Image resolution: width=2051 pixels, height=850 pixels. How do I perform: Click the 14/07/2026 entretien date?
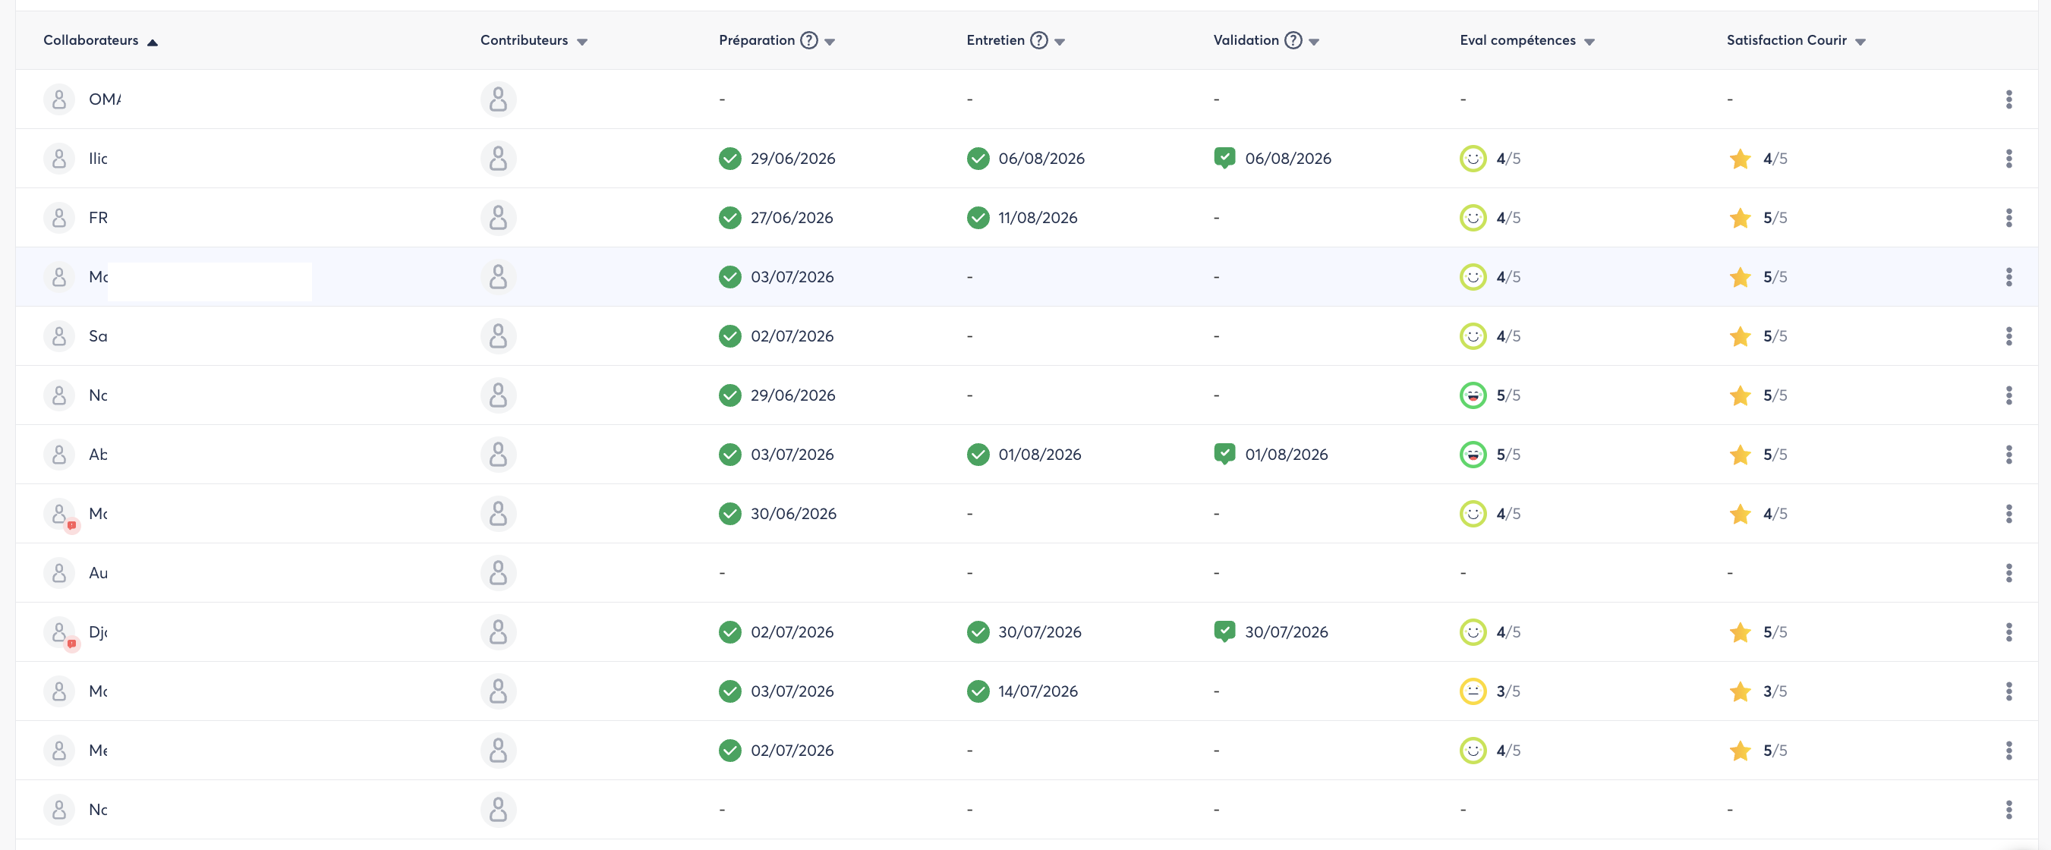coord(1038,691)
